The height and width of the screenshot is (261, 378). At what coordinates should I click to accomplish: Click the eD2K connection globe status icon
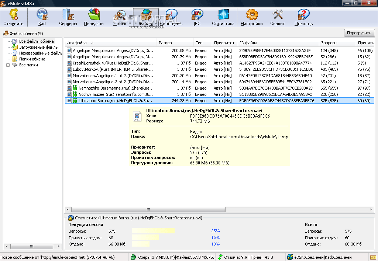coord(290,257)
